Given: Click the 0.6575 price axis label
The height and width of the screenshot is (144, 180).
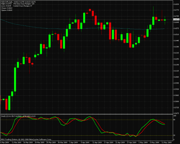Looking at the screenshot, I should [x=177, y=28].
